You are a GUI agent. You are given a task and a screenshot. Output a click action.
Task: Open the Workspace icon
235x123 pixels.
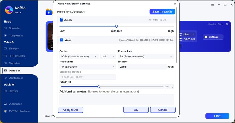click(x=6, y=104)
